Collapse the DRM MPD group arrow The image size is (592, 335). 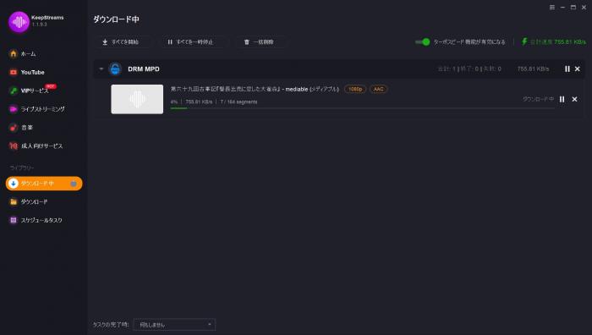point(101,69)
